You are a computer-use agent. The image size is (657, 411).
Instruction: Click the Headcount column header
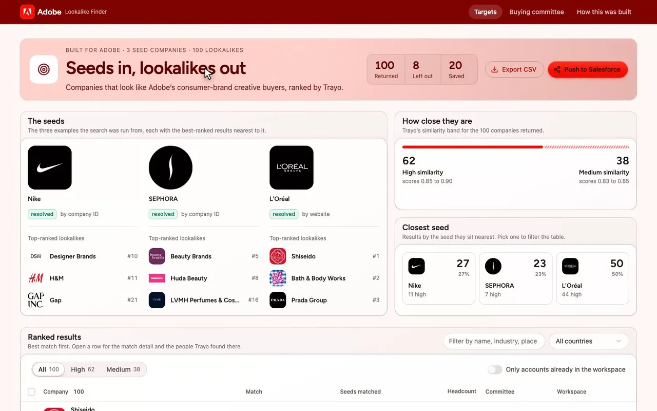coord(462,391)
